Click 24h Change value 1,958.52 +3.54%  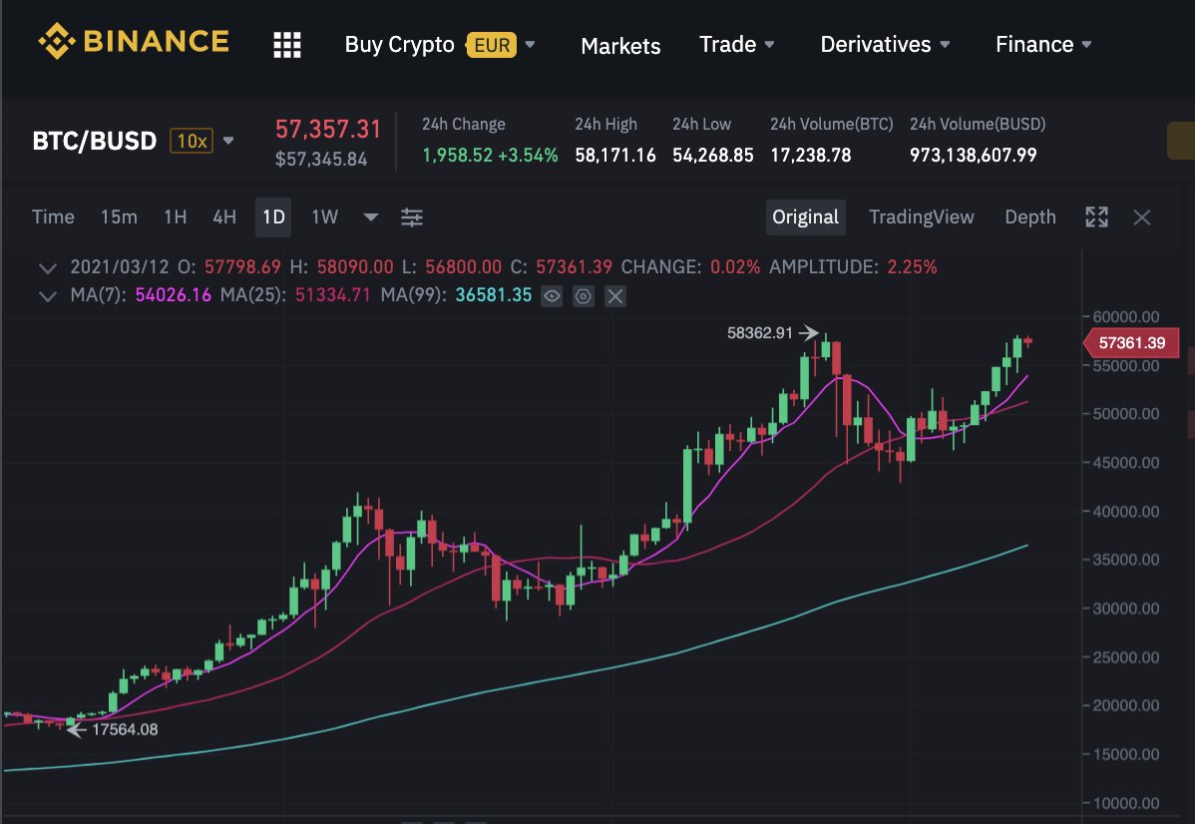490,156
